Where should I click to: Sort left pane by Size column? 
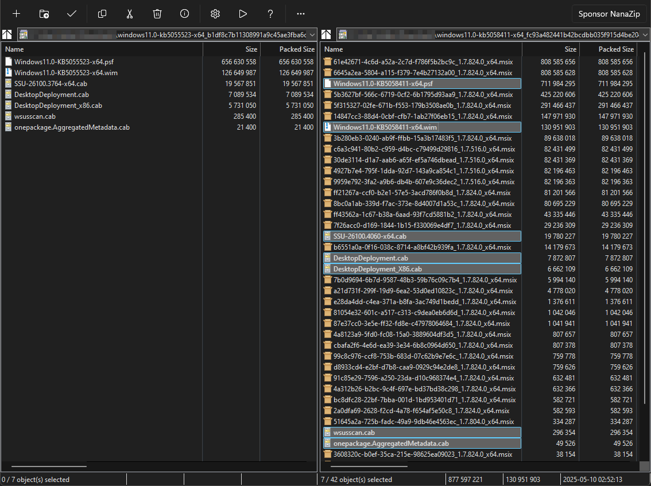tap(231, 49)
